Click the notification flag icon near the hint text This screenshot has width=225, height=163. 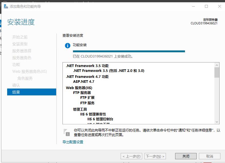pos(67,132)
